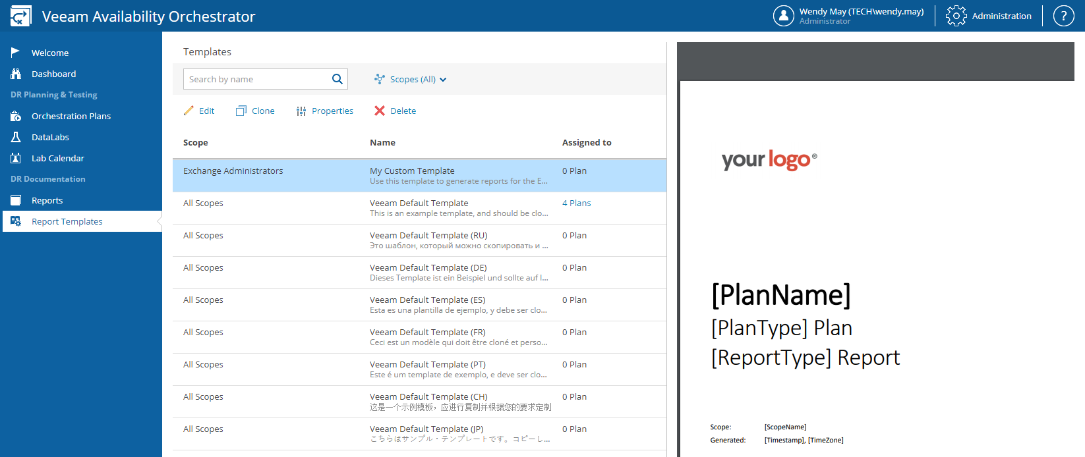Click the Wendy May user avatar
Image resolution: width=1085 pixels, height=457 pixels.
pos(783,16)
